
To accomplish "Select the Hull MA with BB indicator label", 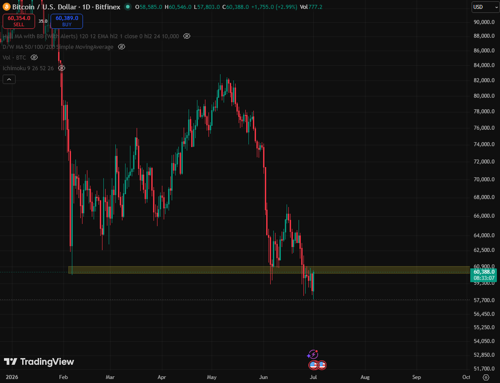I will (91, 36).
